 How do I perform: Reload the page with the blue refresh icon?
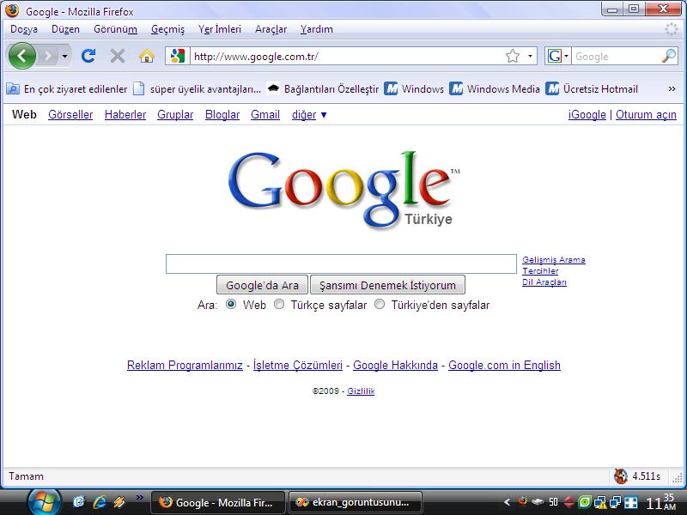[88, 56]
